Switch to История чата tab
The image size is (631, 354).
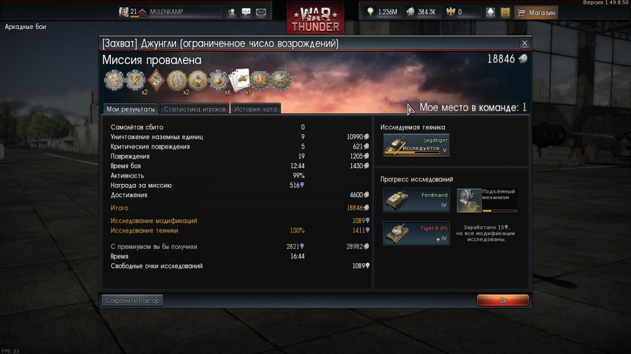tap(256, 109)
